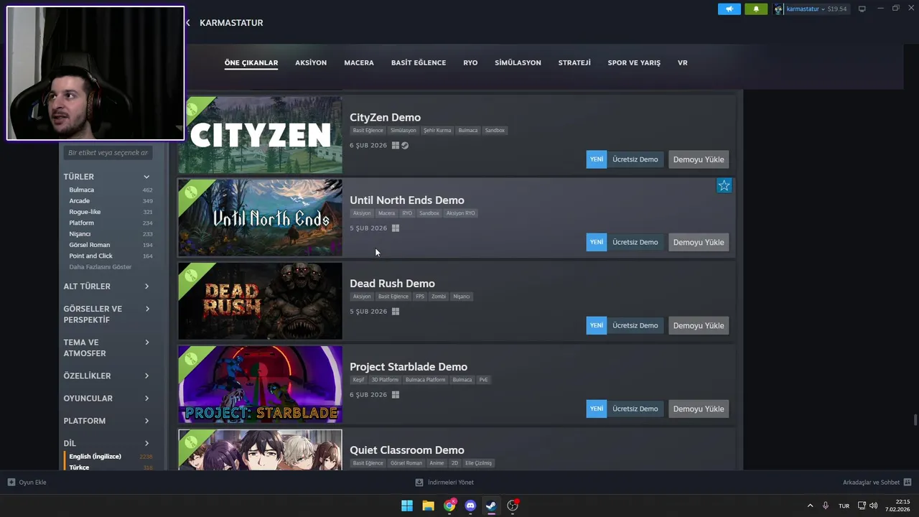
Task: Click the microphone tray icon
Action: click(x=826, y=506)
